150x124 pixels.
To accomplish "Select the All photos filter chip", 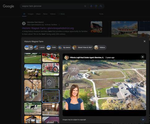I will point(29,47).
